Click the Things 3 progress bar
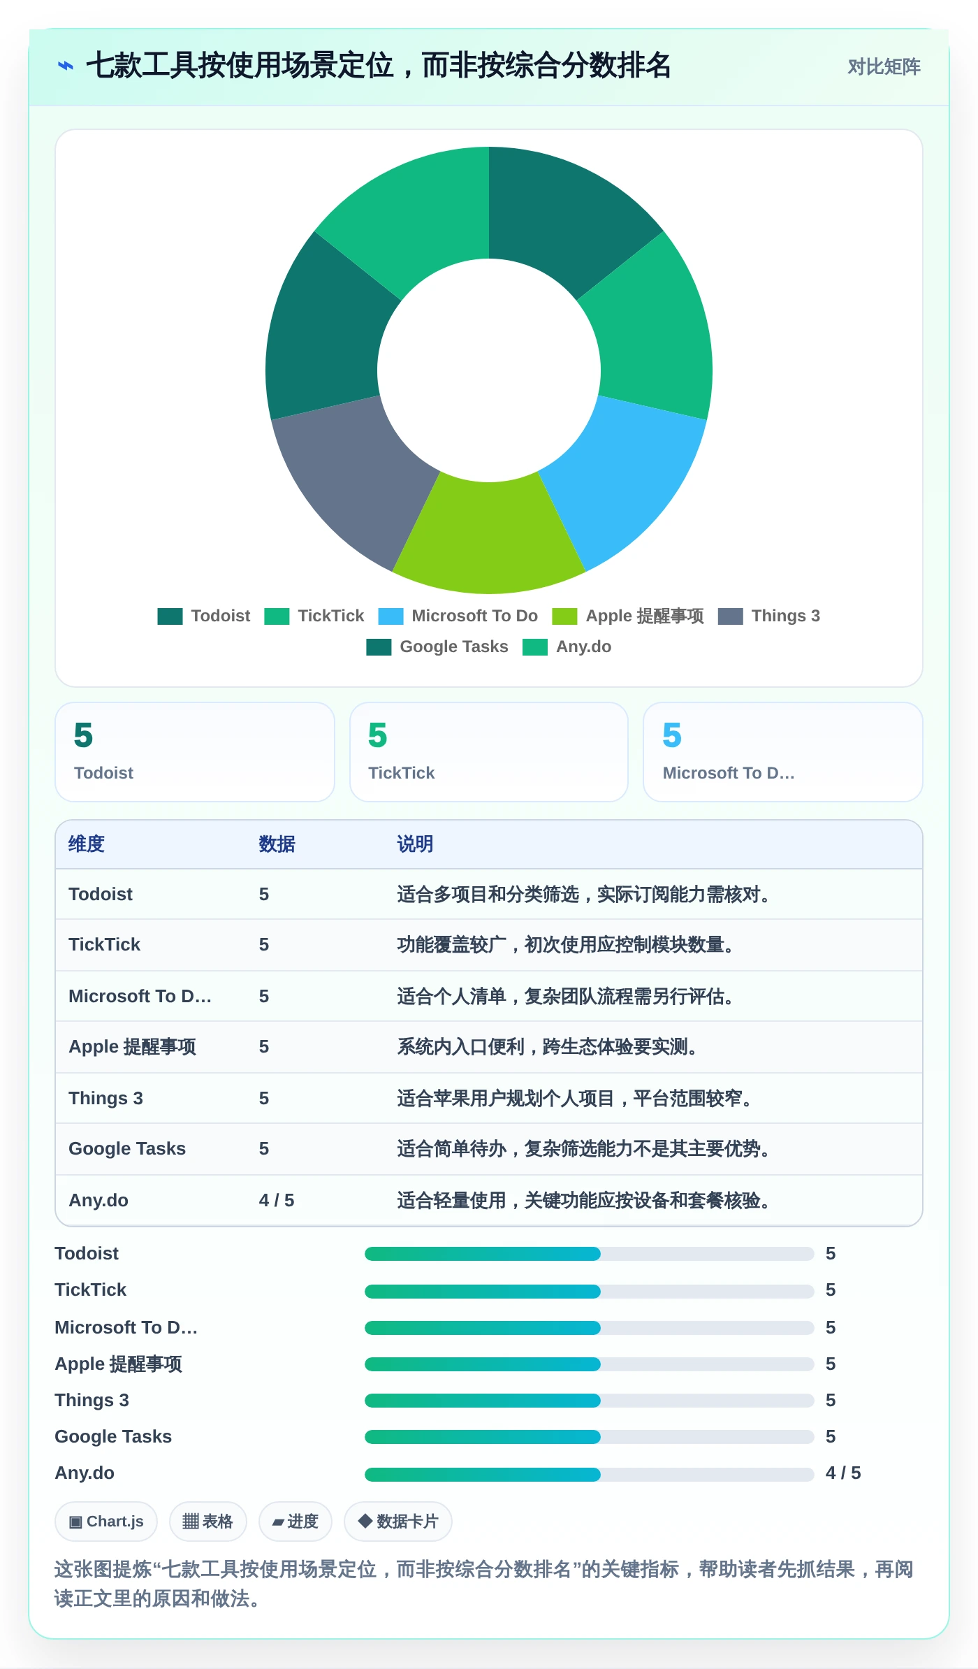Screen dimensions: 978x1669 tap(589, 1400)
